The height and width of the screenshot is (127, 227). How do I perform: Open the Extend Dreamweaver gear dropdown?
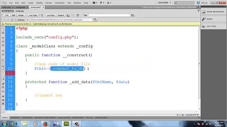(102, 3)
